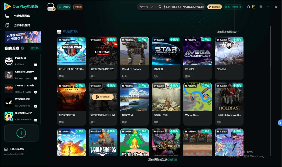Click the 极速会员 membership button
The image size is (282, 167).
[x=215, y=7]
